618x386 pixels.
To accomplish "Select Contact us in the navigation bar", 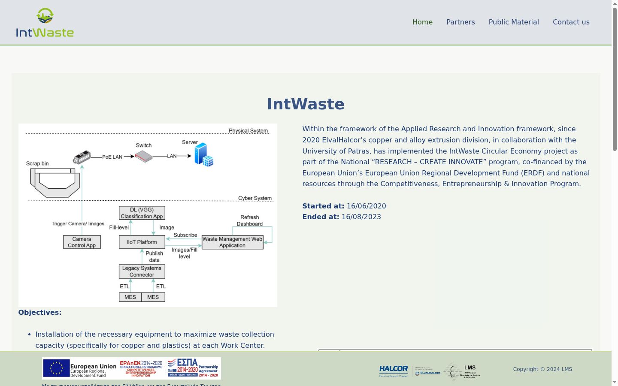I will [x=571, y=22].
